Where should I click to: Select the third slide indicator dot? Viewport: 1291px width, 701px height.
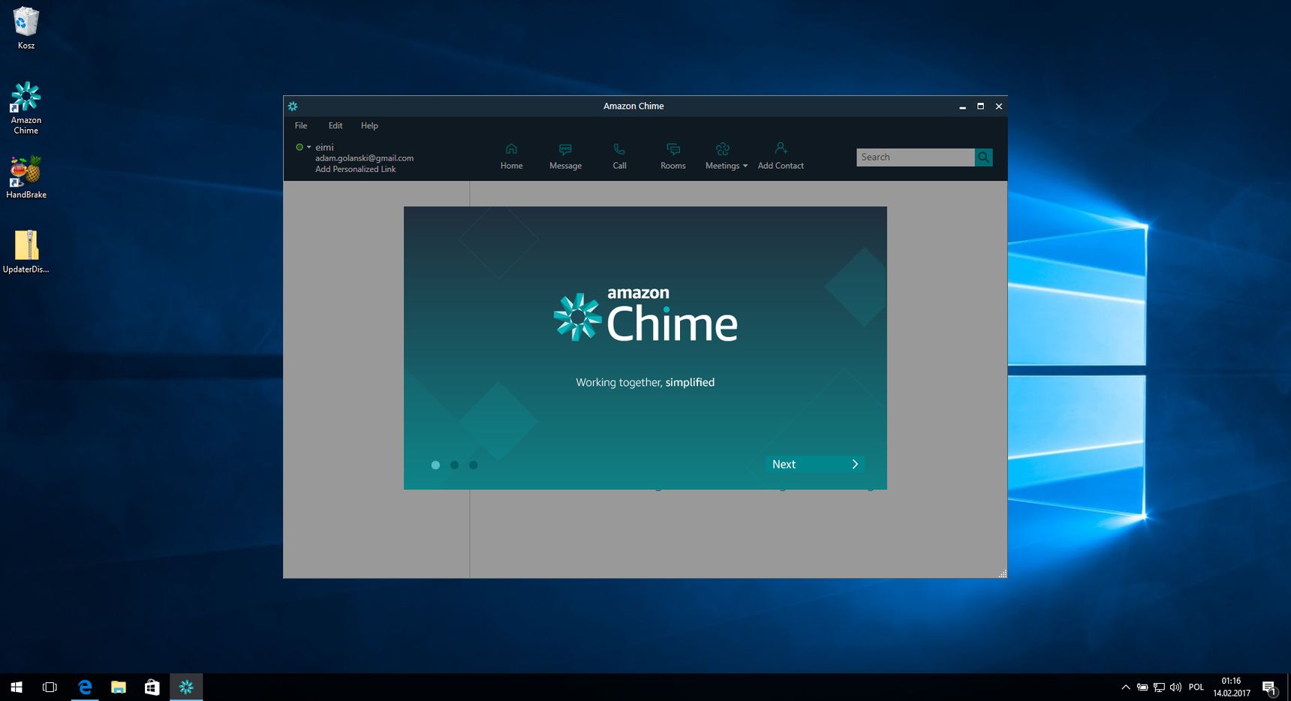474,465
